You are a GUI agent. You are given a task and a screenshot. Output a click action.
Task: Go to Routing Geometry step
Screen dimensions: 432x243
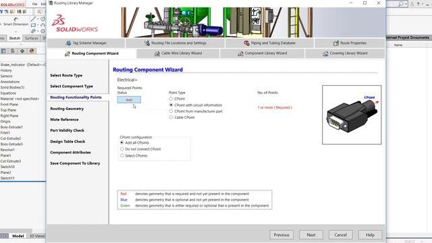click(x=67, y=109)
